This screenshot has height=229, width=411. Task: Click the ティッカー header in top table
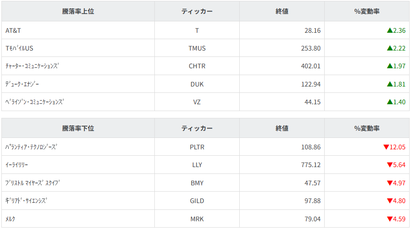[197, 11]
